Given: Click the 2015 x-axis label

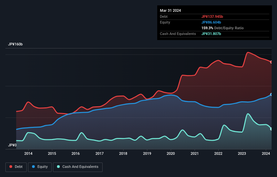Looking at the screenshot, I should (52, 153).
